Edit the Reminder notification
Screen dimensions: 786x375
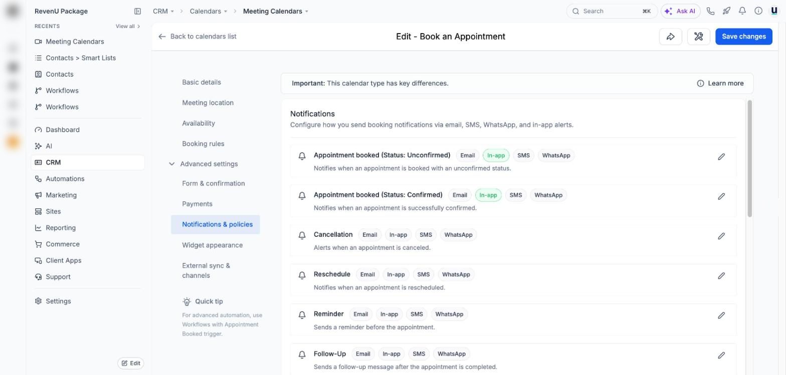pos(721,315)
